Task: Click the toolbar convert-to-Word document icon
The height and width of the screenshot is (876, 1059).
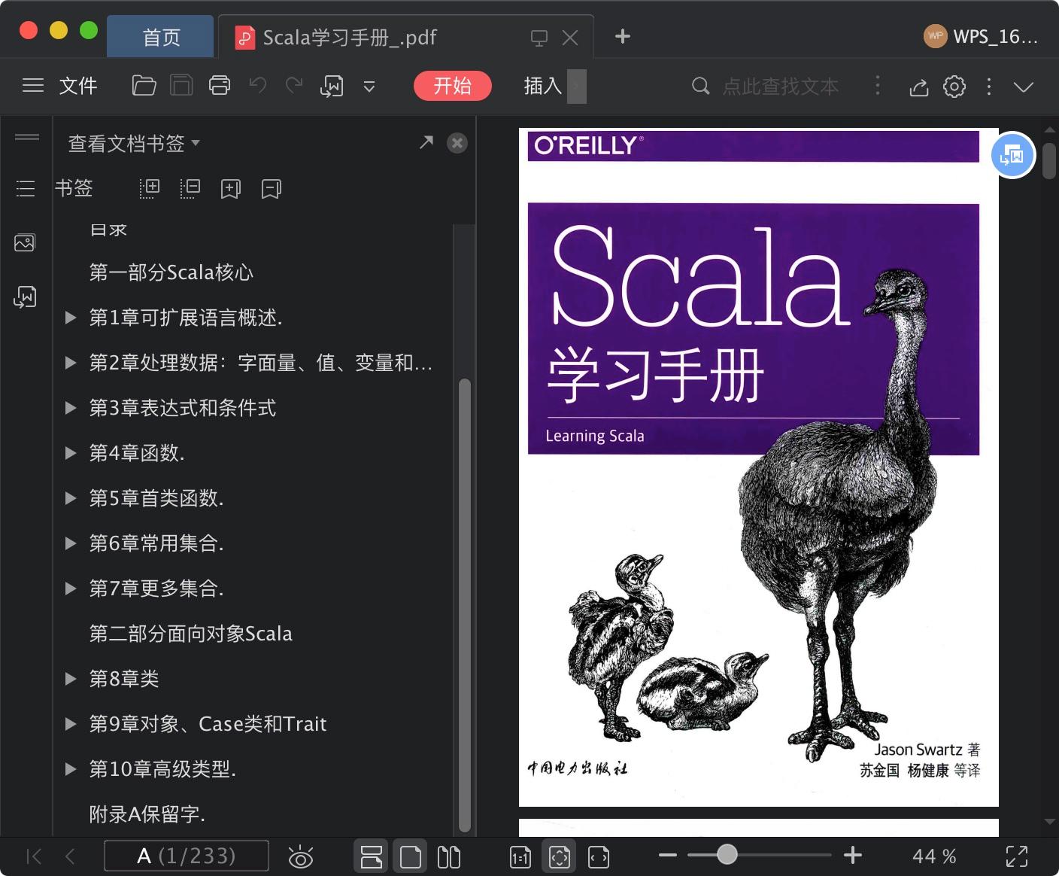Action: (x=332, y=87)
